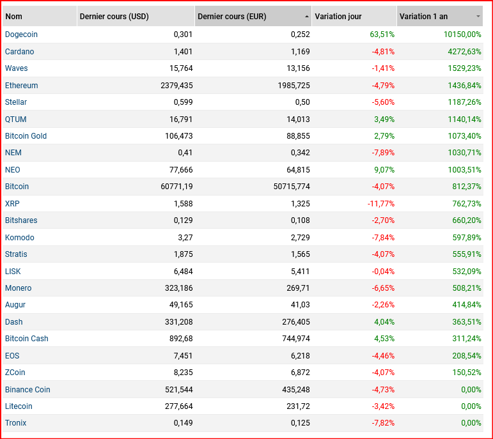Open the Bitcoin Gold link
The height and width of the screenshot is (439, 493).
click(x=26, y=136)
